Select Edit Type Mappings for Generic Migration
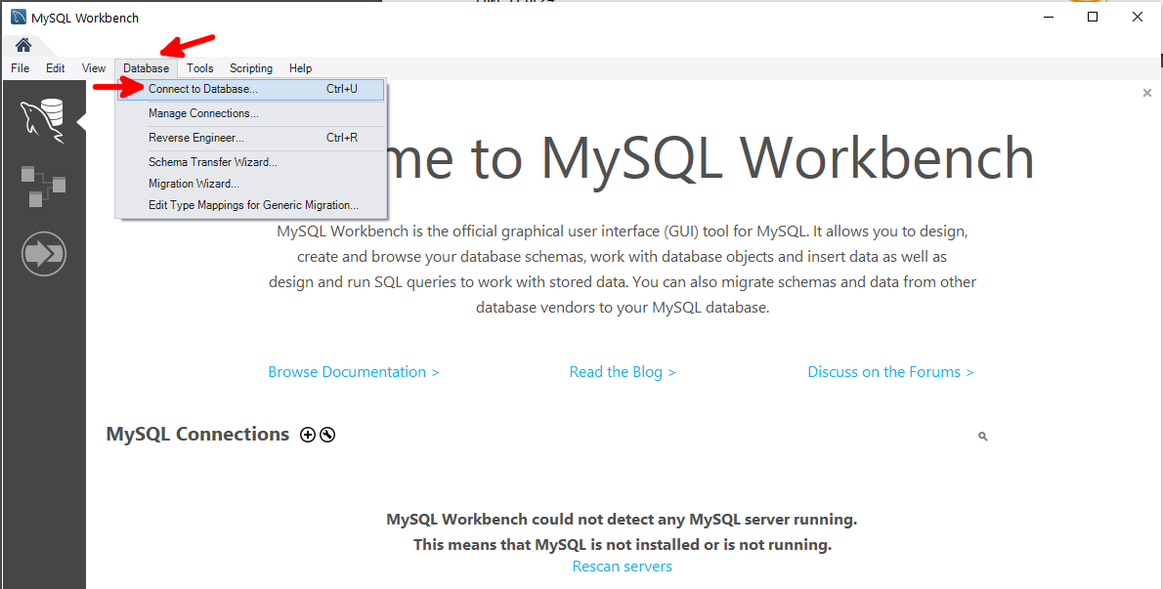 point(251,205)
